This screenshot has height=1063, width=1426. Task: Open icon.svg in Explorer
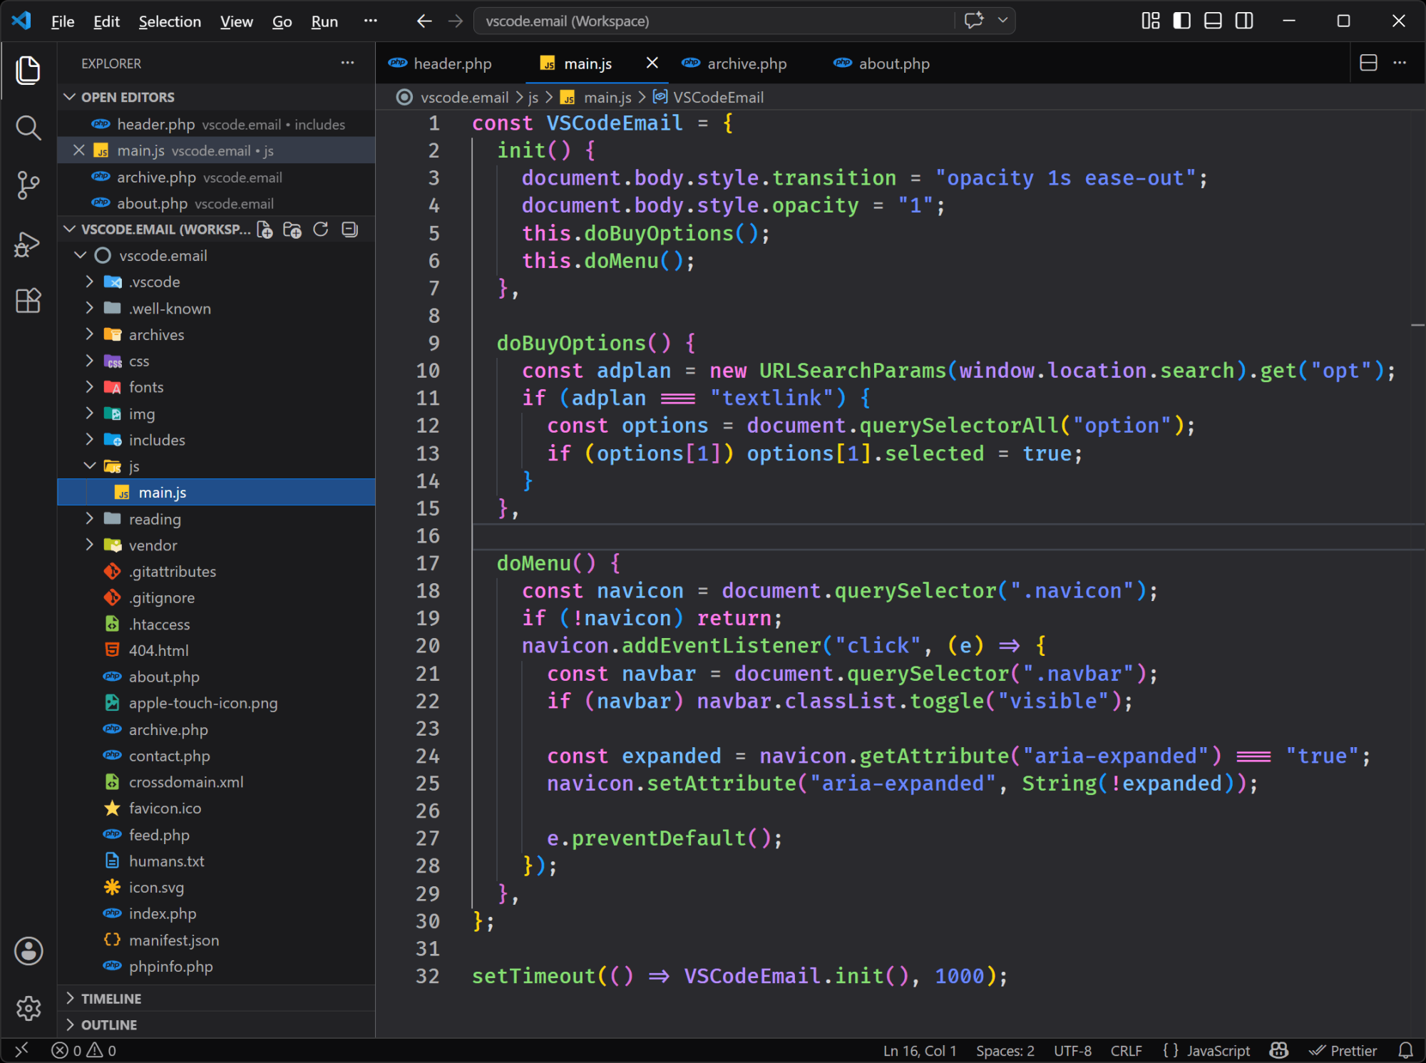pyautogui.click(x=216, y=888)
